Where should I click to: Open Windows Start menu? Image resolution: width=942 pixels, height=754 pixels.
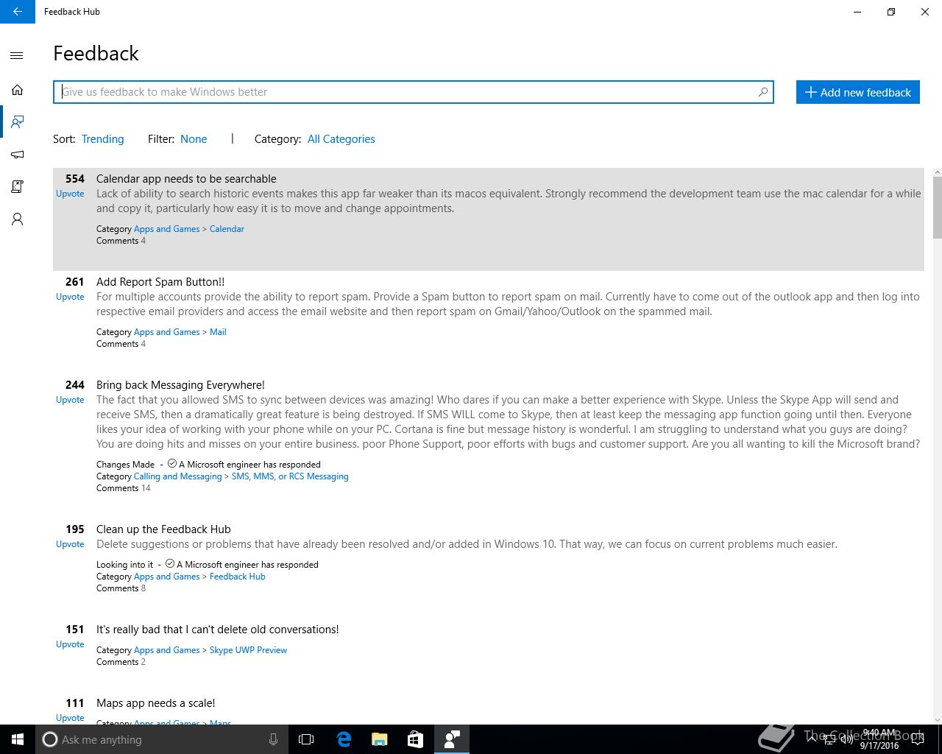click(18, 739)
